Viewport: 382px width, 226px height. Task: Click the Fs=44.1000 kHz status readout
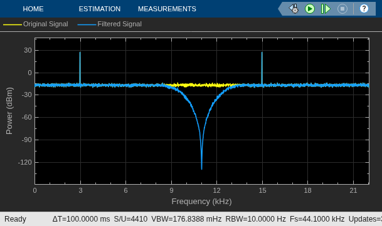point(317,219)
